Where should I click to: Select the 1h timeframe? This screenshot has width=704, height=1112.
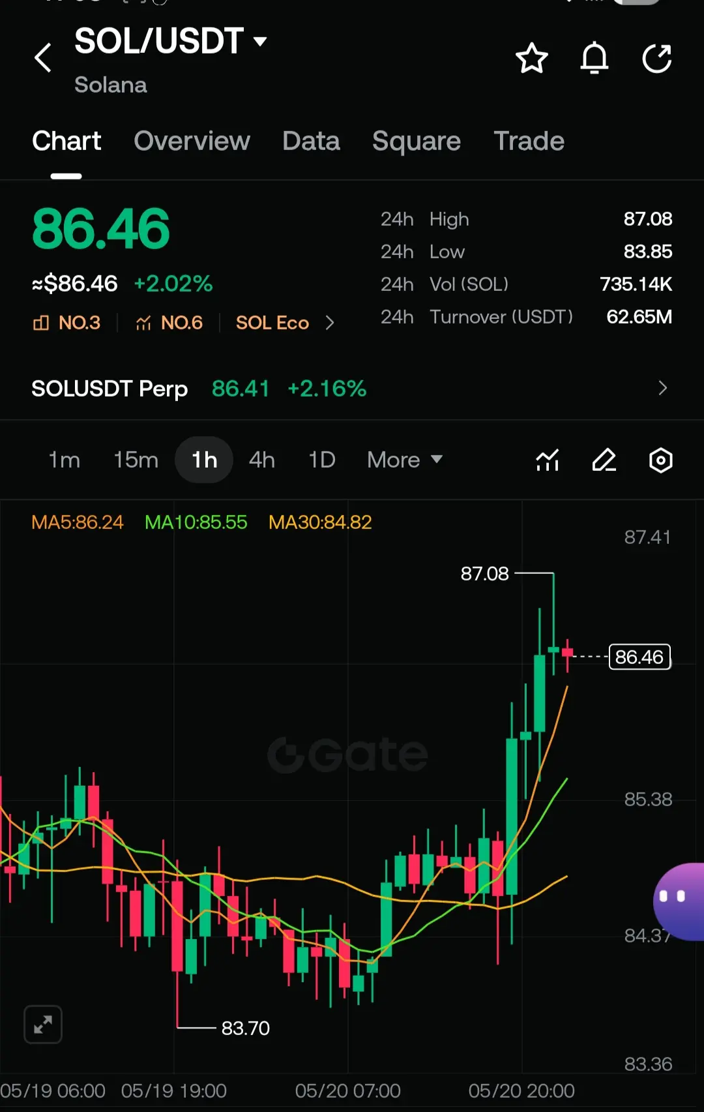coord(204,460)
